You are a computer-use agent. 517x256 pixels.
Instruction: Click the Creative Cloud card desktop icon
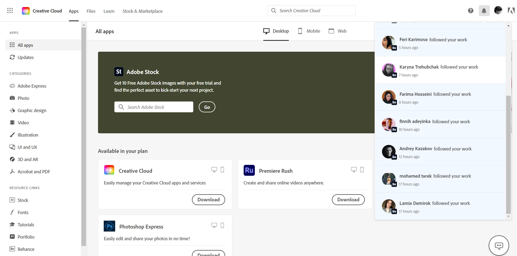click(214, 170)
